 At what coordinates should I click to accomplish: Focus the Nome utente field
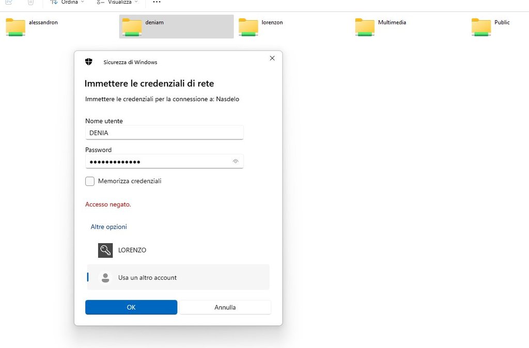tap(164, 133)
